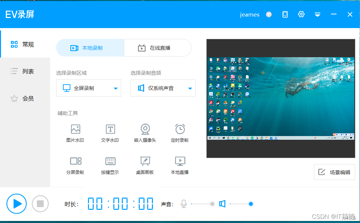
Task: Click the 辅助工具 section label
Action: [68, 113]
